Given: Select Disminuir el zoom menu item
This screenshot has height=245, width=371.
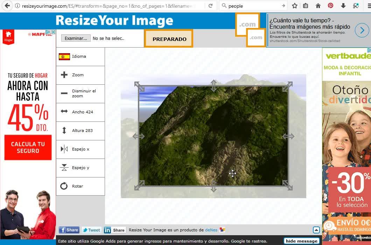Looking at the screenshot, I should (x=80, y=93).
